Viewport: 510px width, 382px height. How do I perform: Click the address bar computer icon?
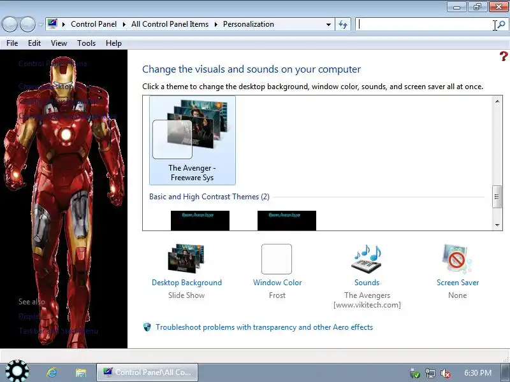click(x=52, y=24)
